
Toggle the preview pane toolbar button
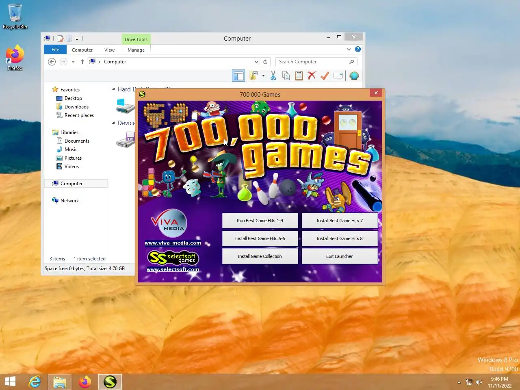[x=238, y=76]
